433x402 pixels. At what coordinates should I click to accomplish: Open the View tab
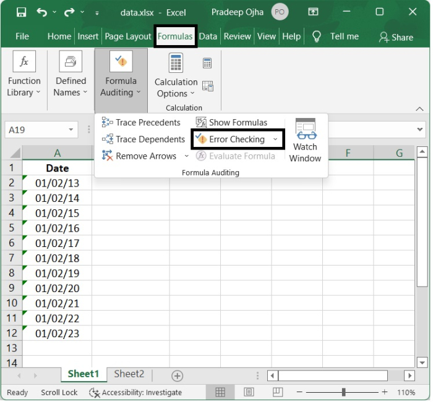pos(267,36)
